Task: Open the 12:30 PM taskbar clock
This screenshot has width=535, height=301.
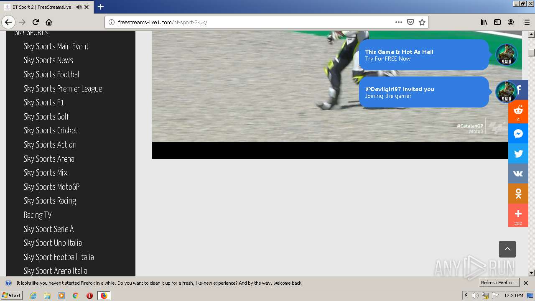Action: tap(514, 296)
